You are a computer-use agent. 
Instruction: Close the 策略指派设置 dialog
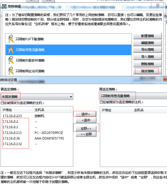(x=165, y=79)
